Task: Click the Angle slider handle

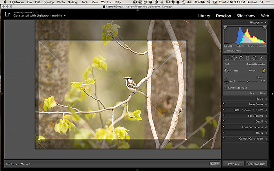Action: [x=246, y=81]
